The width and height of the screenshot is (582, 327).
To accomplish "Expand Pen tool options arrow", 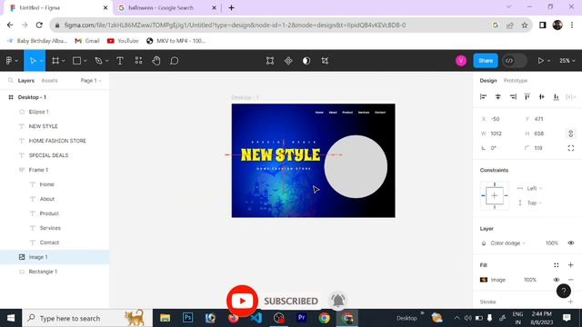I will click(x=107, y=61).
